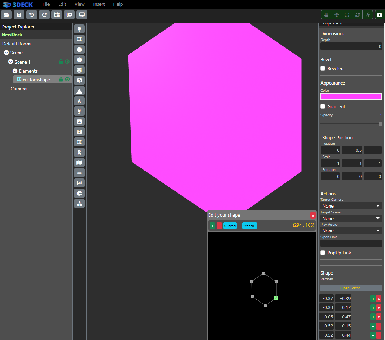Image resolution: width=385 pixels, height=340 pixels.
Task: Collapse the Scene 1 tree node
Action: 11,62
